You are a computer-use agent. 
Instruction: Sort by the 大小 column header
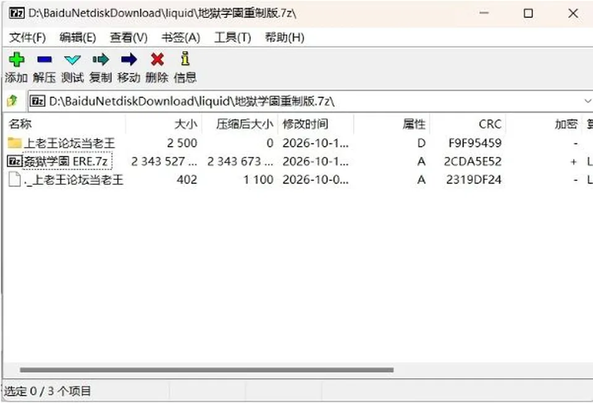(164, 124)
